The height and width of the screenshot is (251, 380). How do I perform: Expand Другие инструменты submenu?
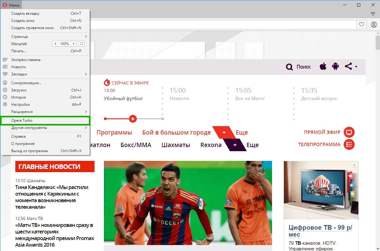[x=45, y=128]
